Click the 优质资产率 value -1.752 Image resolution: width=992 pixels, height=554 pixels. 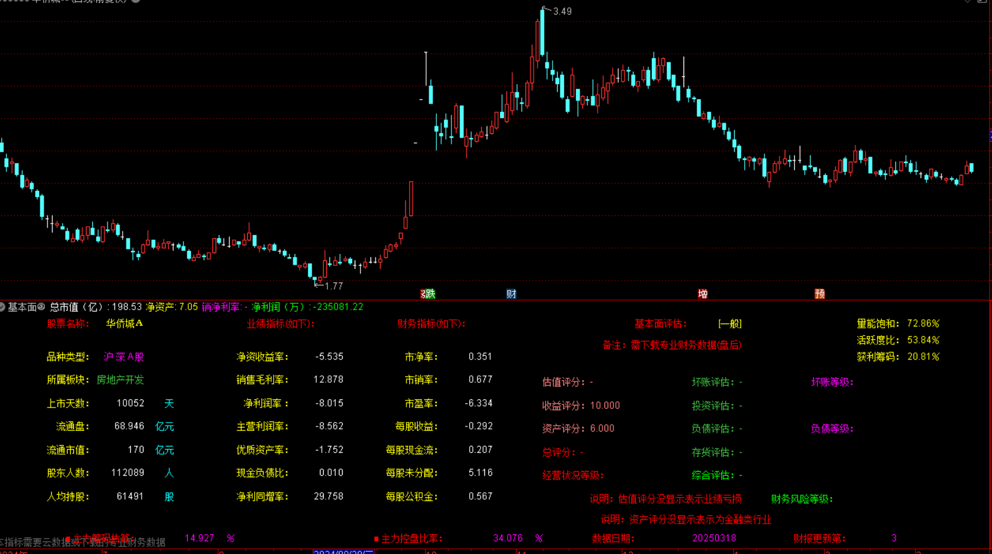329,450
